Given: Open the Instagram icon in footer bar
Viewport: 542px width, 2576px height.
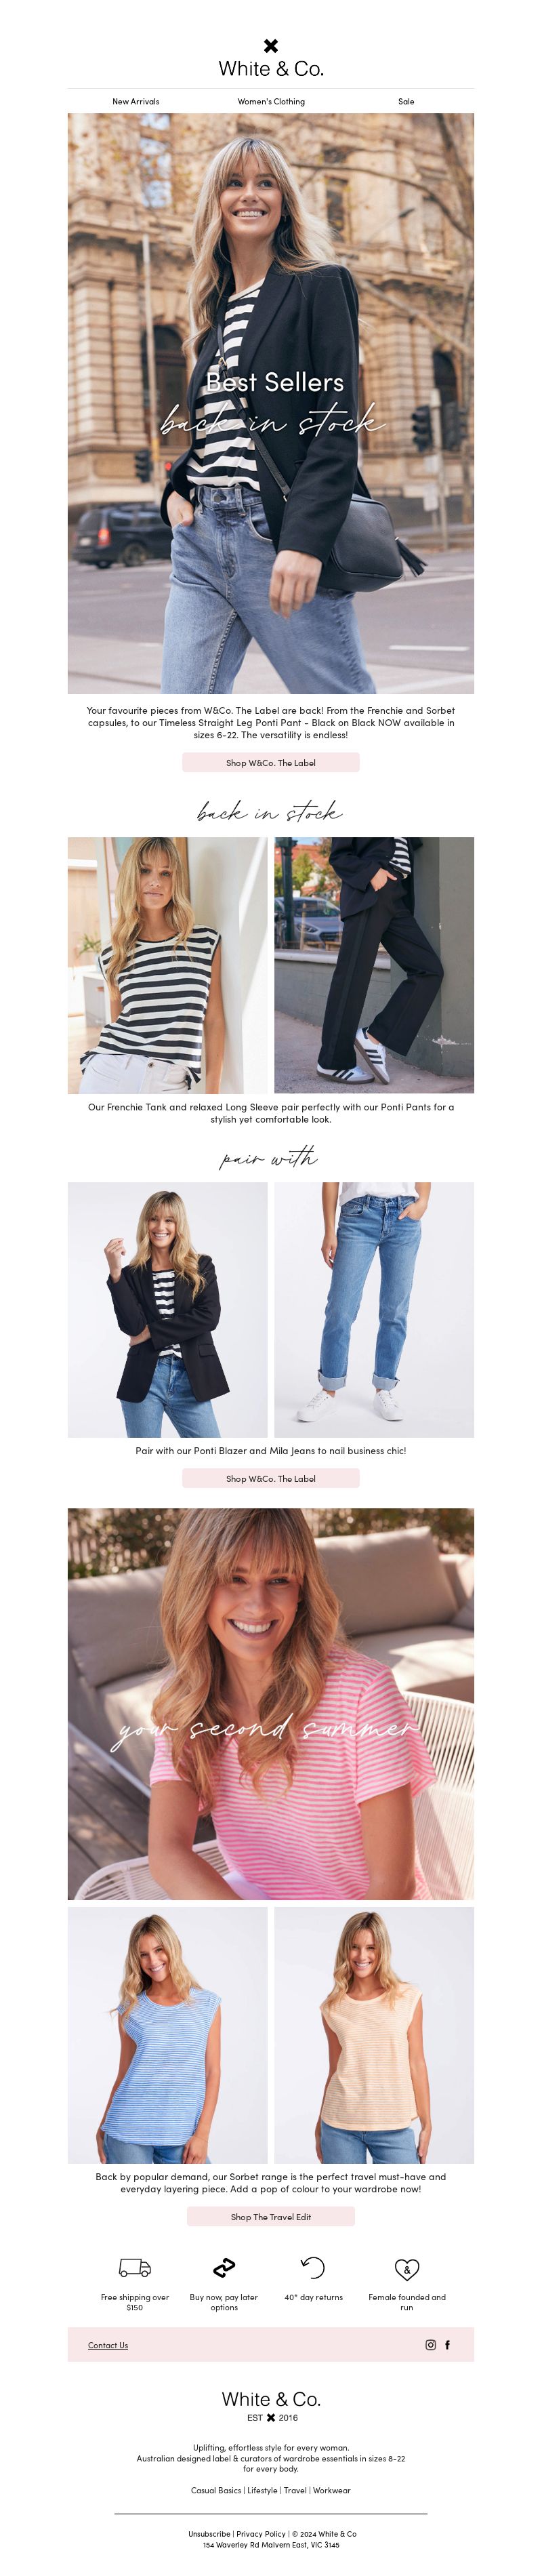Looking at the screenshot, I should 431,2345.
